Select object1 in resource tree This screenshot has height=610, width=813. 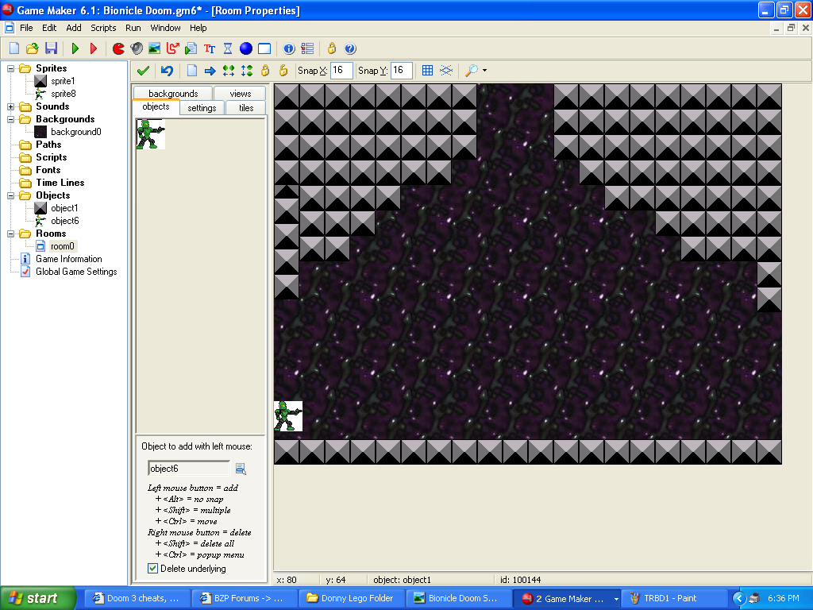pyautogui.click(x=64, y=208)
